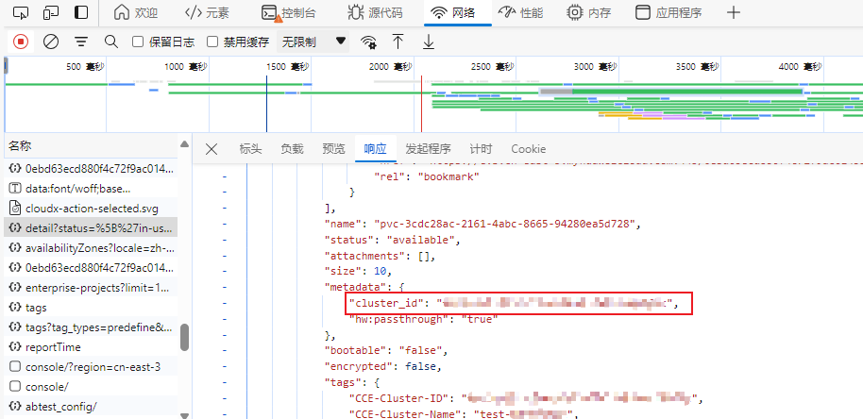Switch to 标头 headers tab
Screen dimensions: 863x419
pyautogui.click(x=250, y=149)
